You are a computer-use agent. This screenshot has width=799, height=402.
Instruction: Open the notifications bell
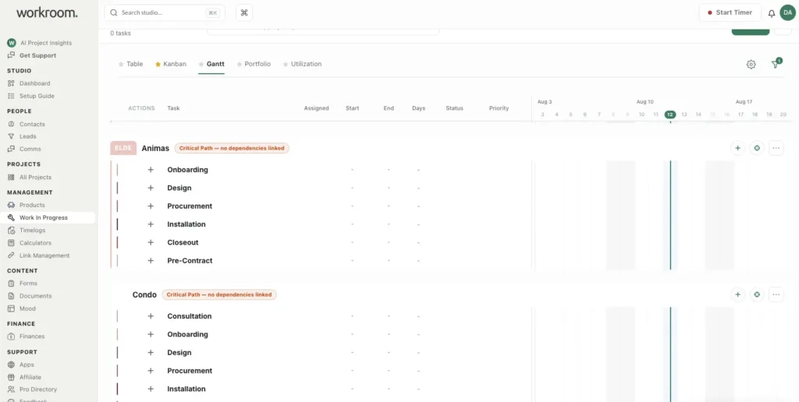point(772,13)
